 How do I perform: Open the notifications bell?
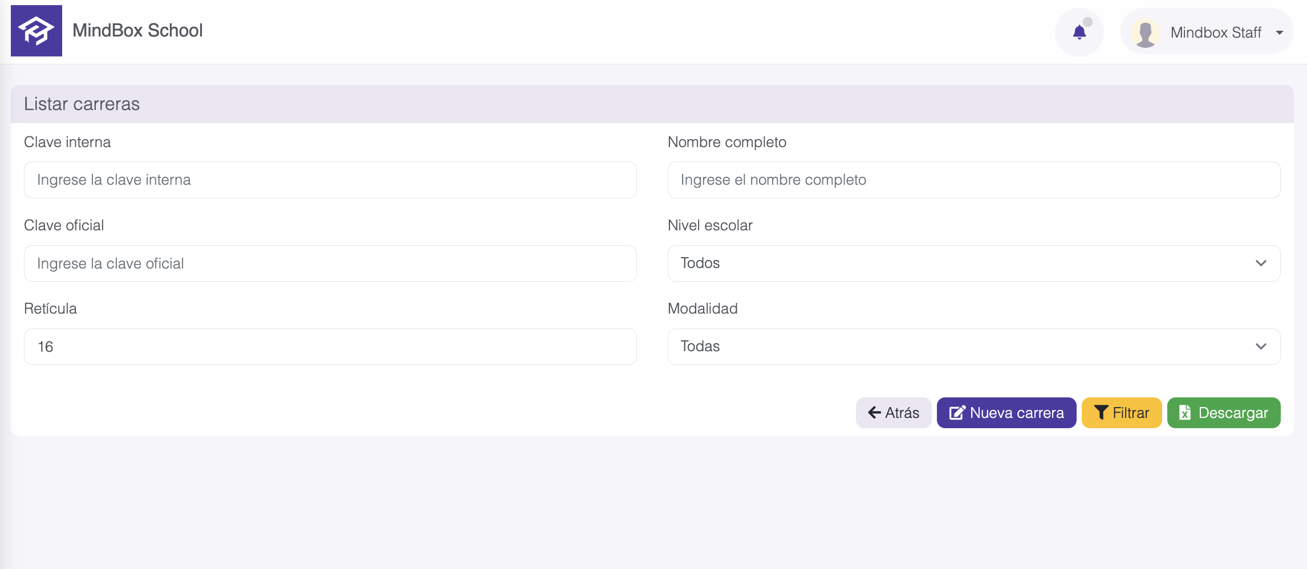point(1079,32)
